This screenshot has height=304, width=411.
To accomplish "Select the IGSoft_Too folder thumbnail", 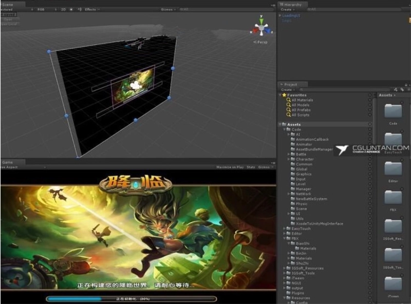I will click(393, 255).
